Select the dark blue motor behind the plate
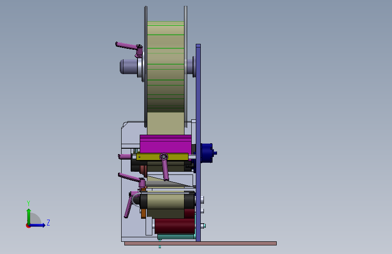The width and height of the screenshot is (392, 254). 208,153
